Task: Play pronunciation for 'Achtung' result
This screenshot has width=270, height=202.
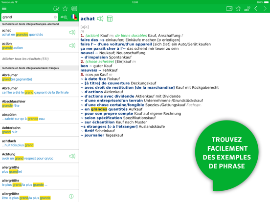Action: [72, 156]
